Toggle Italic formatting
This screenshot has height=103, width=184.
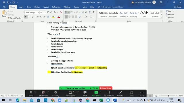[29, 17]
